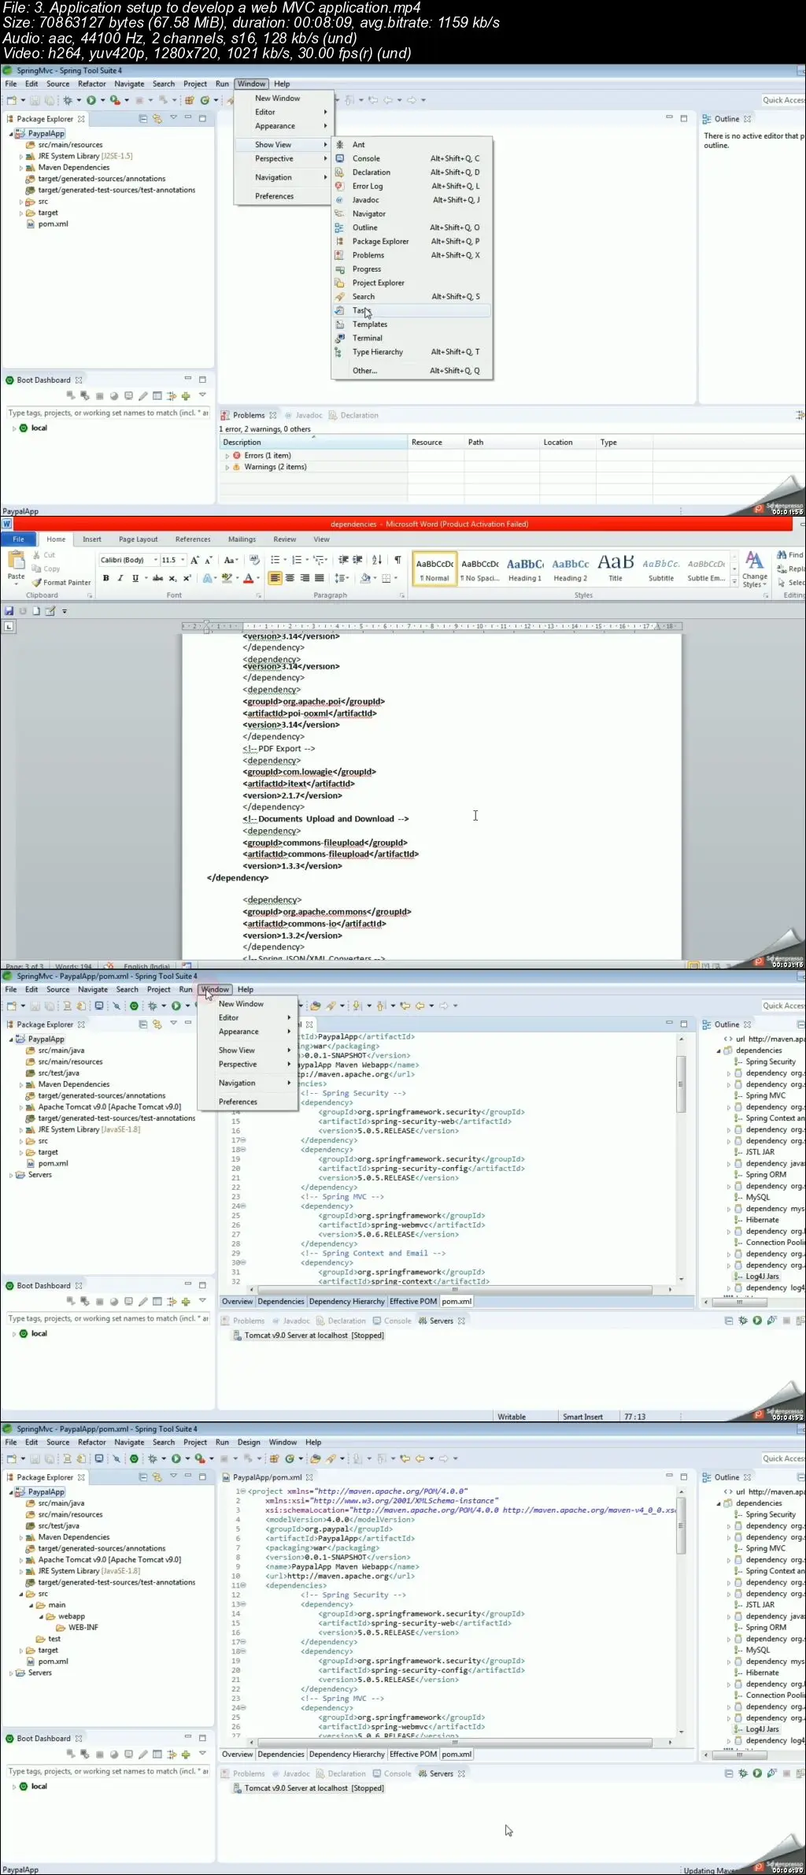Open Calibri (Body) font name dropdown

pyautogui.click(x=156, y=560)
